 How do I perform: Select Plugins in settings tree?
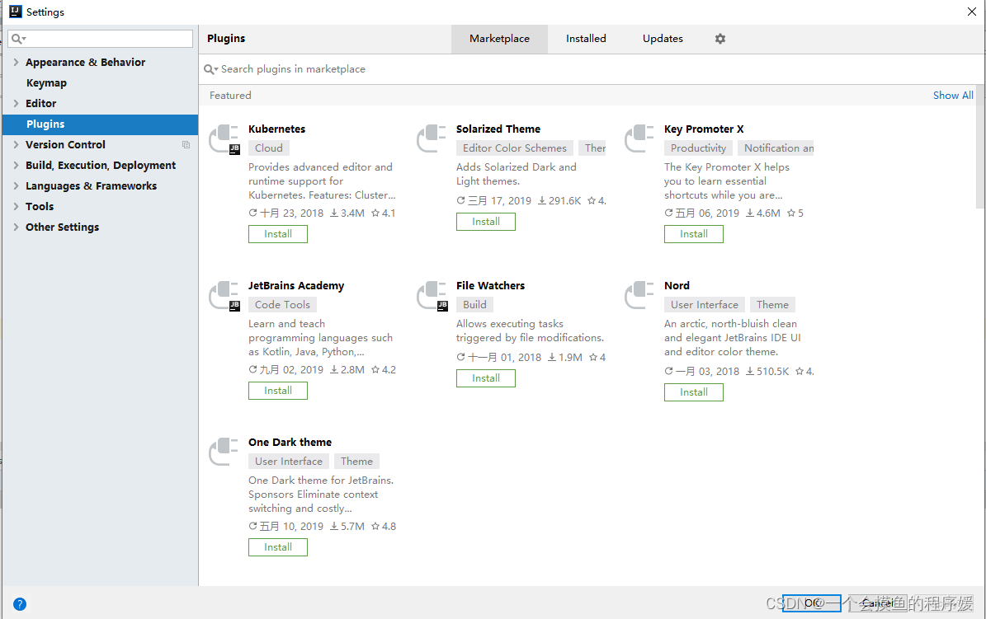[100, 124]
